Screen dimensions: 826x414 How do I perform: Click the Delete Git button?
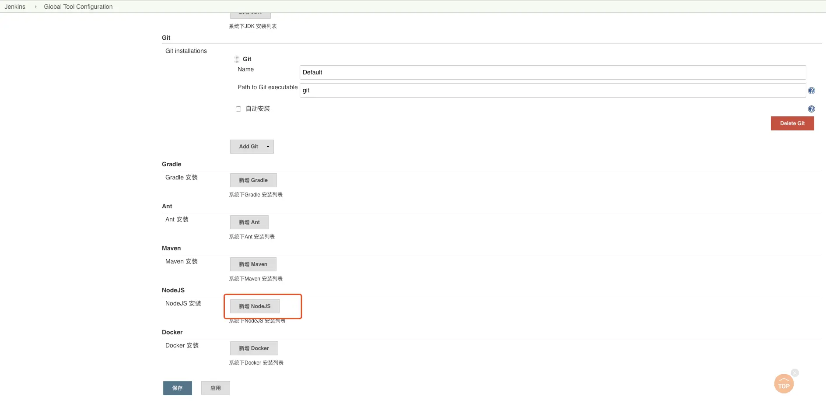tap(792, 123)
